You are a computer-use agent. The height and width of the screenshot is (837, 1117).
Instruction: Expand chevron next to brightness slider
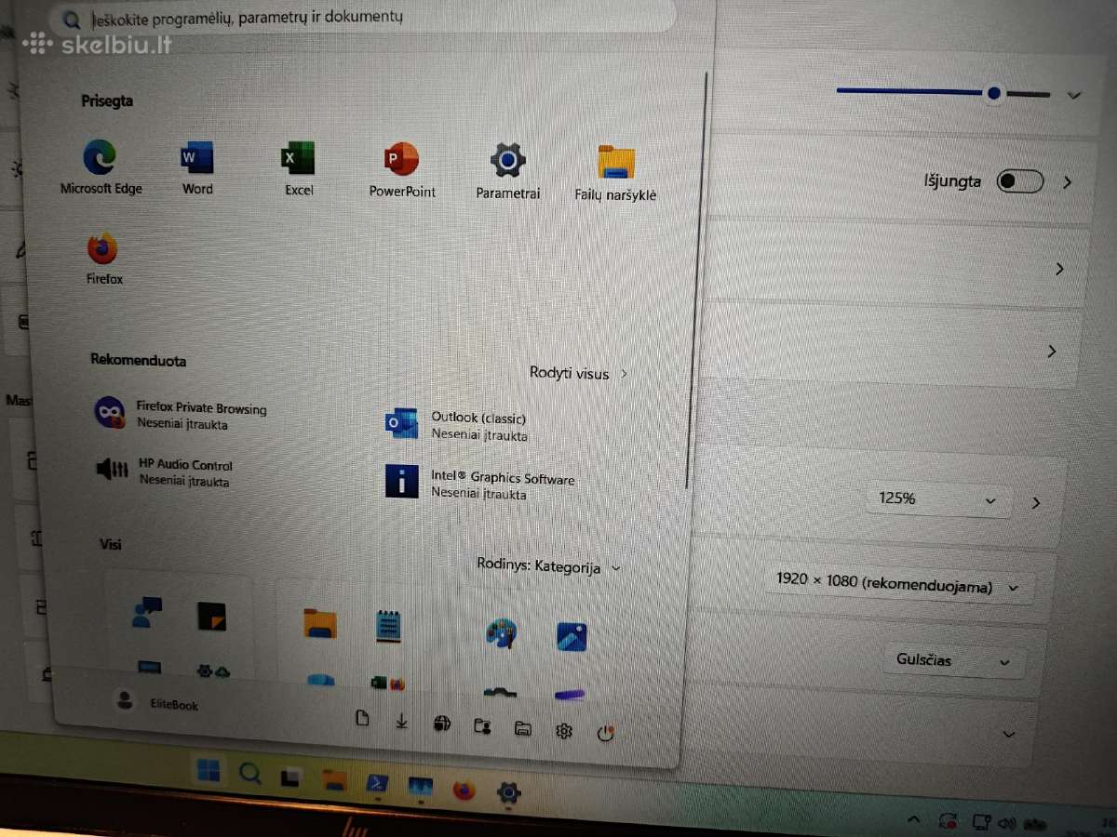[x=1073, y=95]
